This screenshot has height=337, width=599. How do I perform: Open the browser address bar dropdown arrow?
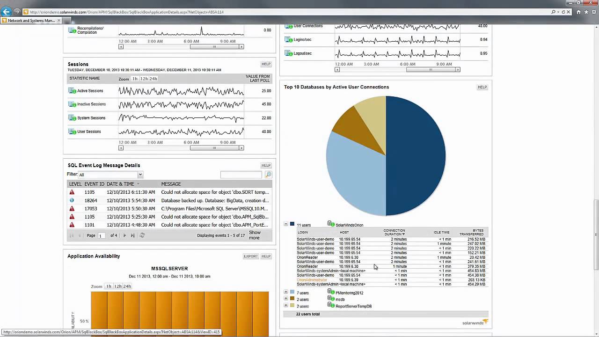pyautogui.click(x=558, y=12)
